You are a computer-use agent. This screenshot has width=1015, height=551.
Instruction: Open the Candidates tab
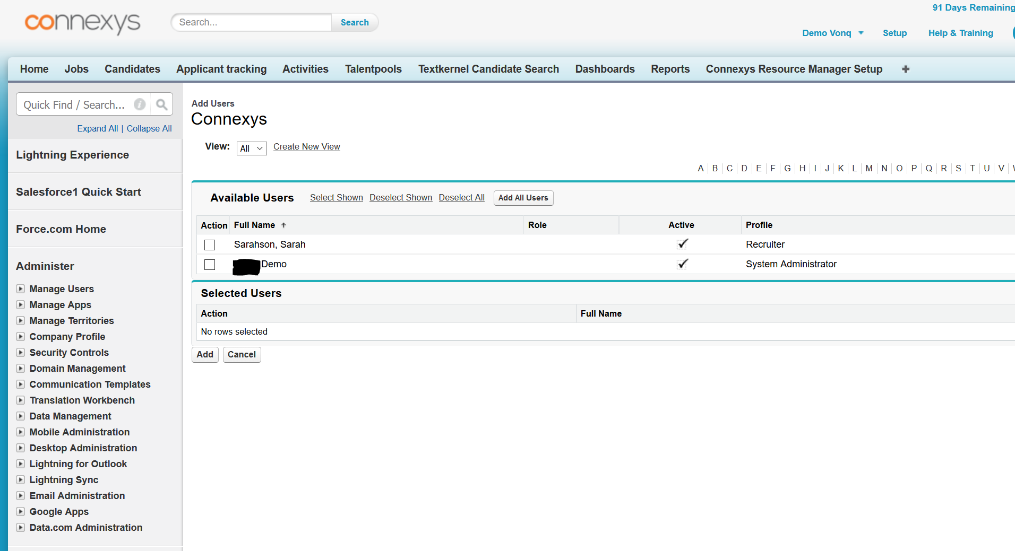click(x=132, y=69)
